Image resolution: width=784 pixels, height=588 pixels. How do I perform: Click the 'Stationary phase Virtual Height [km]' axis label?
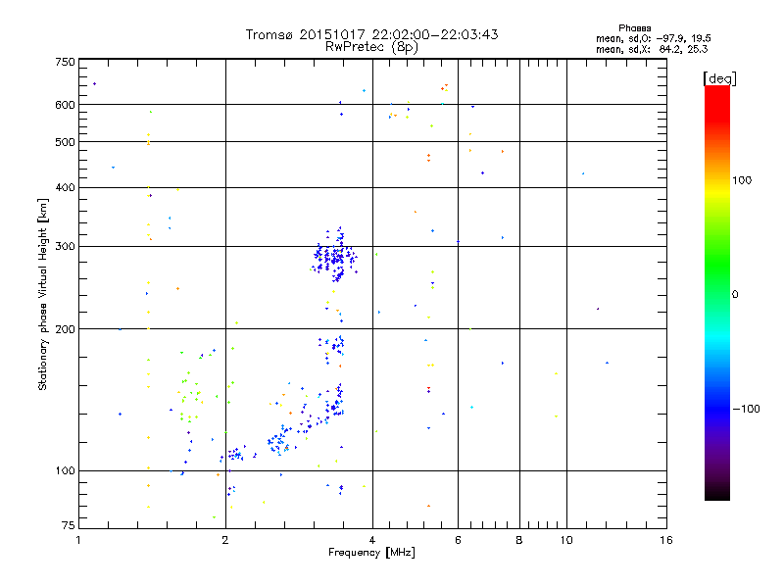tap(42, 295)
